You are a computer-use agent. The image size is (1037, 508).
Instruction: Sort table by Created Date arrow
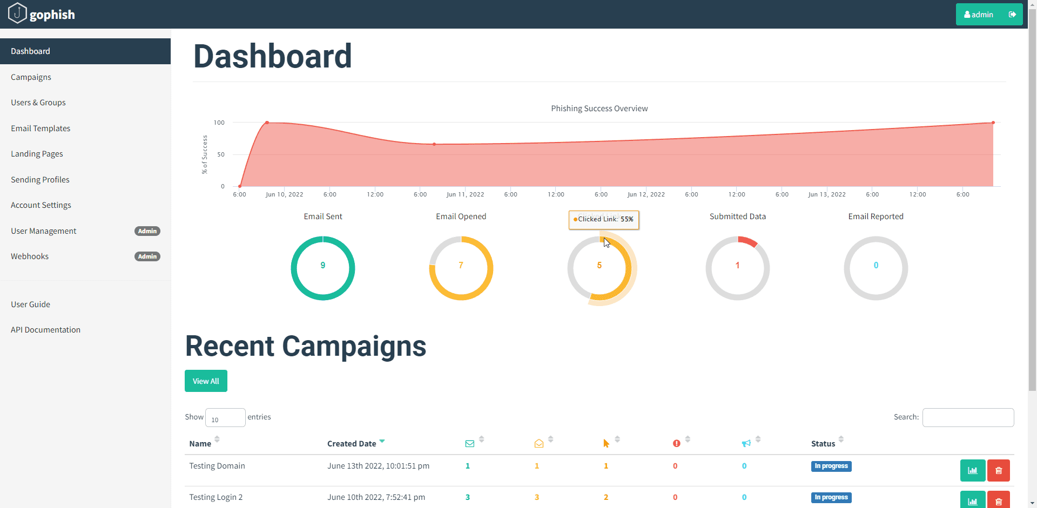[382, 442]
